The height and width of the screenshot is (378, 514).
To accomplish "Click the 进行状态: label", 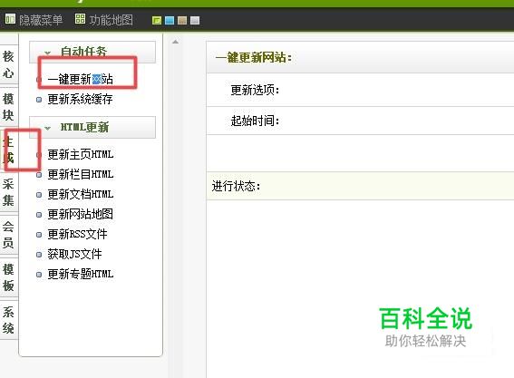I will 236,186.
